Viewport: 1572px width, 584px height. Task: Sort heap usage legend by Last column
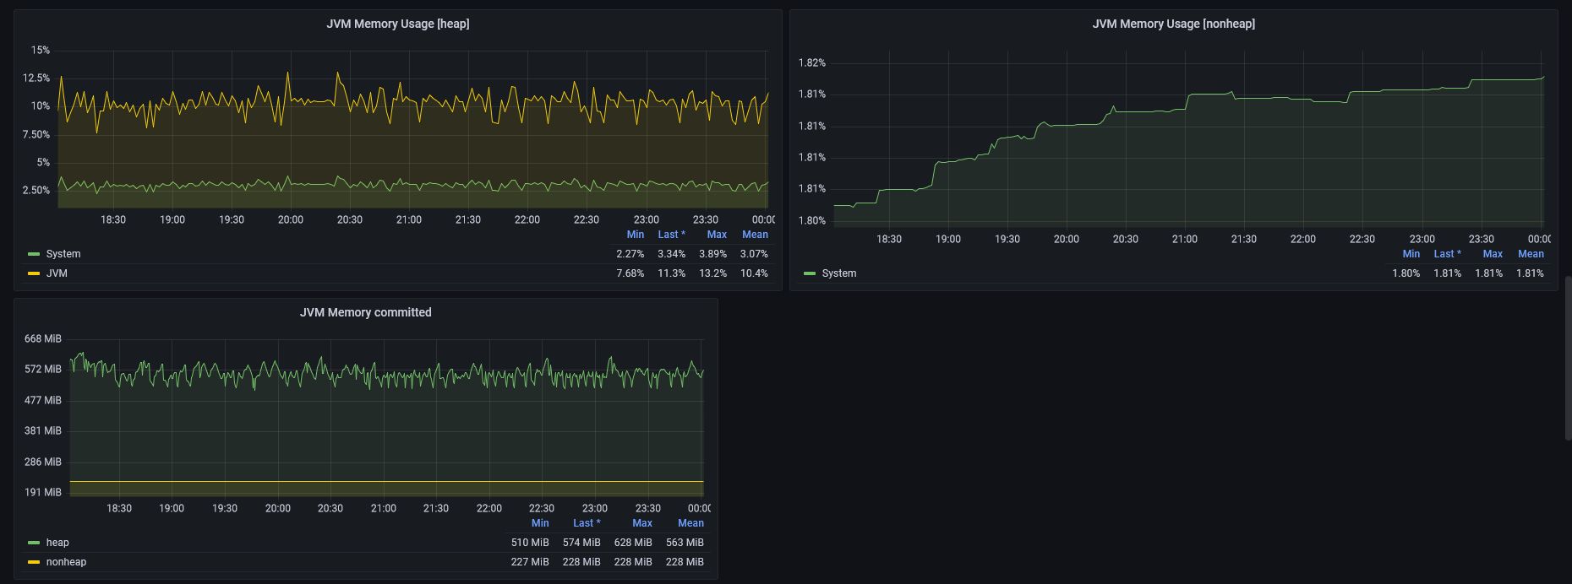pos(671,235)
